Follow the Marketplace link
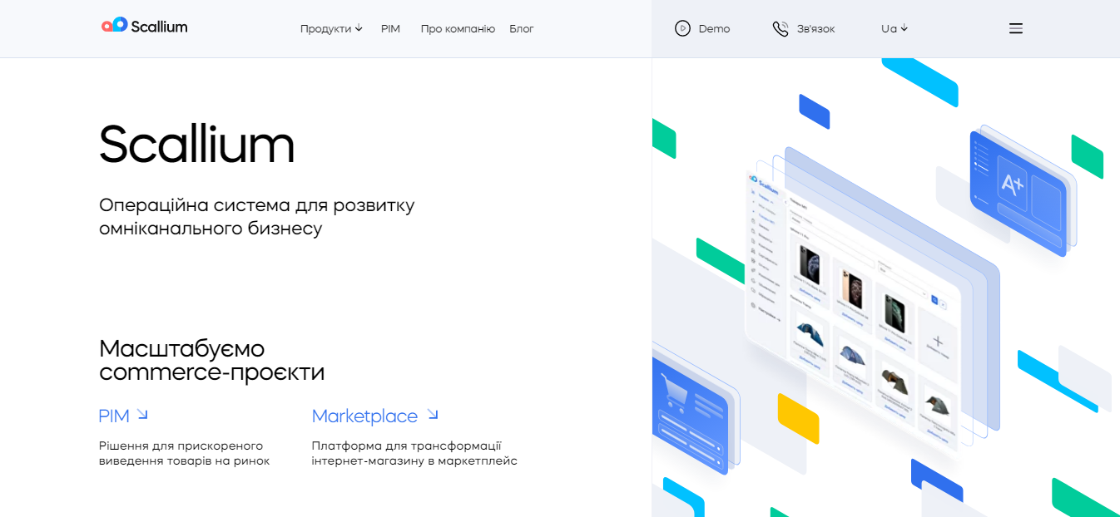This screenshot has height=517, width=1120. point(364,416)
